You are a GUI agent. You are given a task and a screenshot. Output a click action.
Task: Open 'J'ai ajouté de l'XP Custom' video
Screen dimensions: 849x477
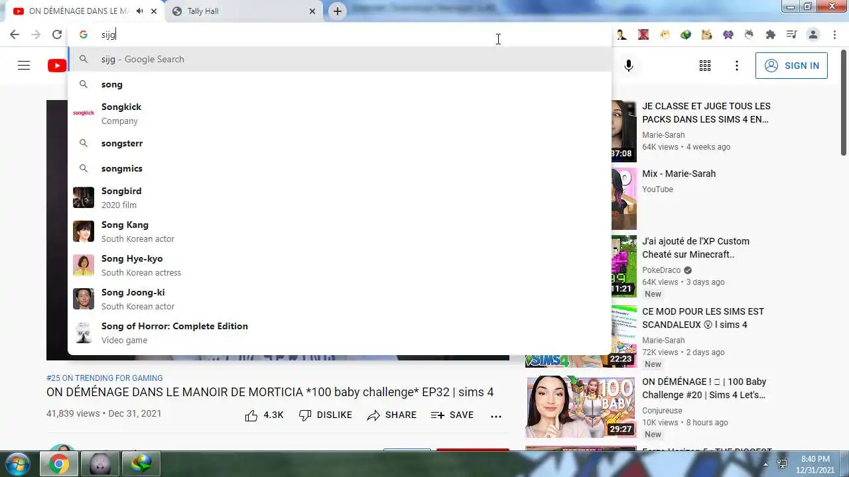pos(695,248)
